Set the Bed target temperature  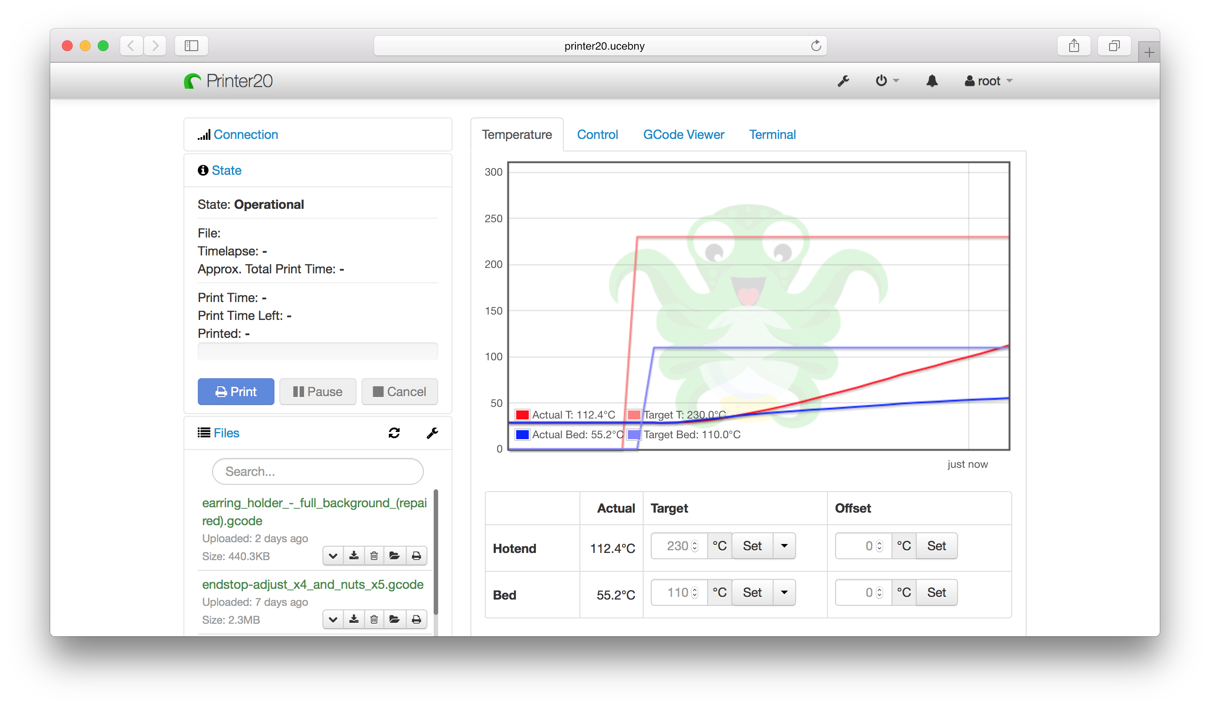tap(752, 592)
